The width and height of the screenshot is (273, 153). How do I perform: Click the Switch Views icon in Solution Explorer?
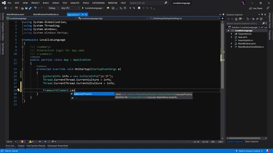click(x=240, y=19)
